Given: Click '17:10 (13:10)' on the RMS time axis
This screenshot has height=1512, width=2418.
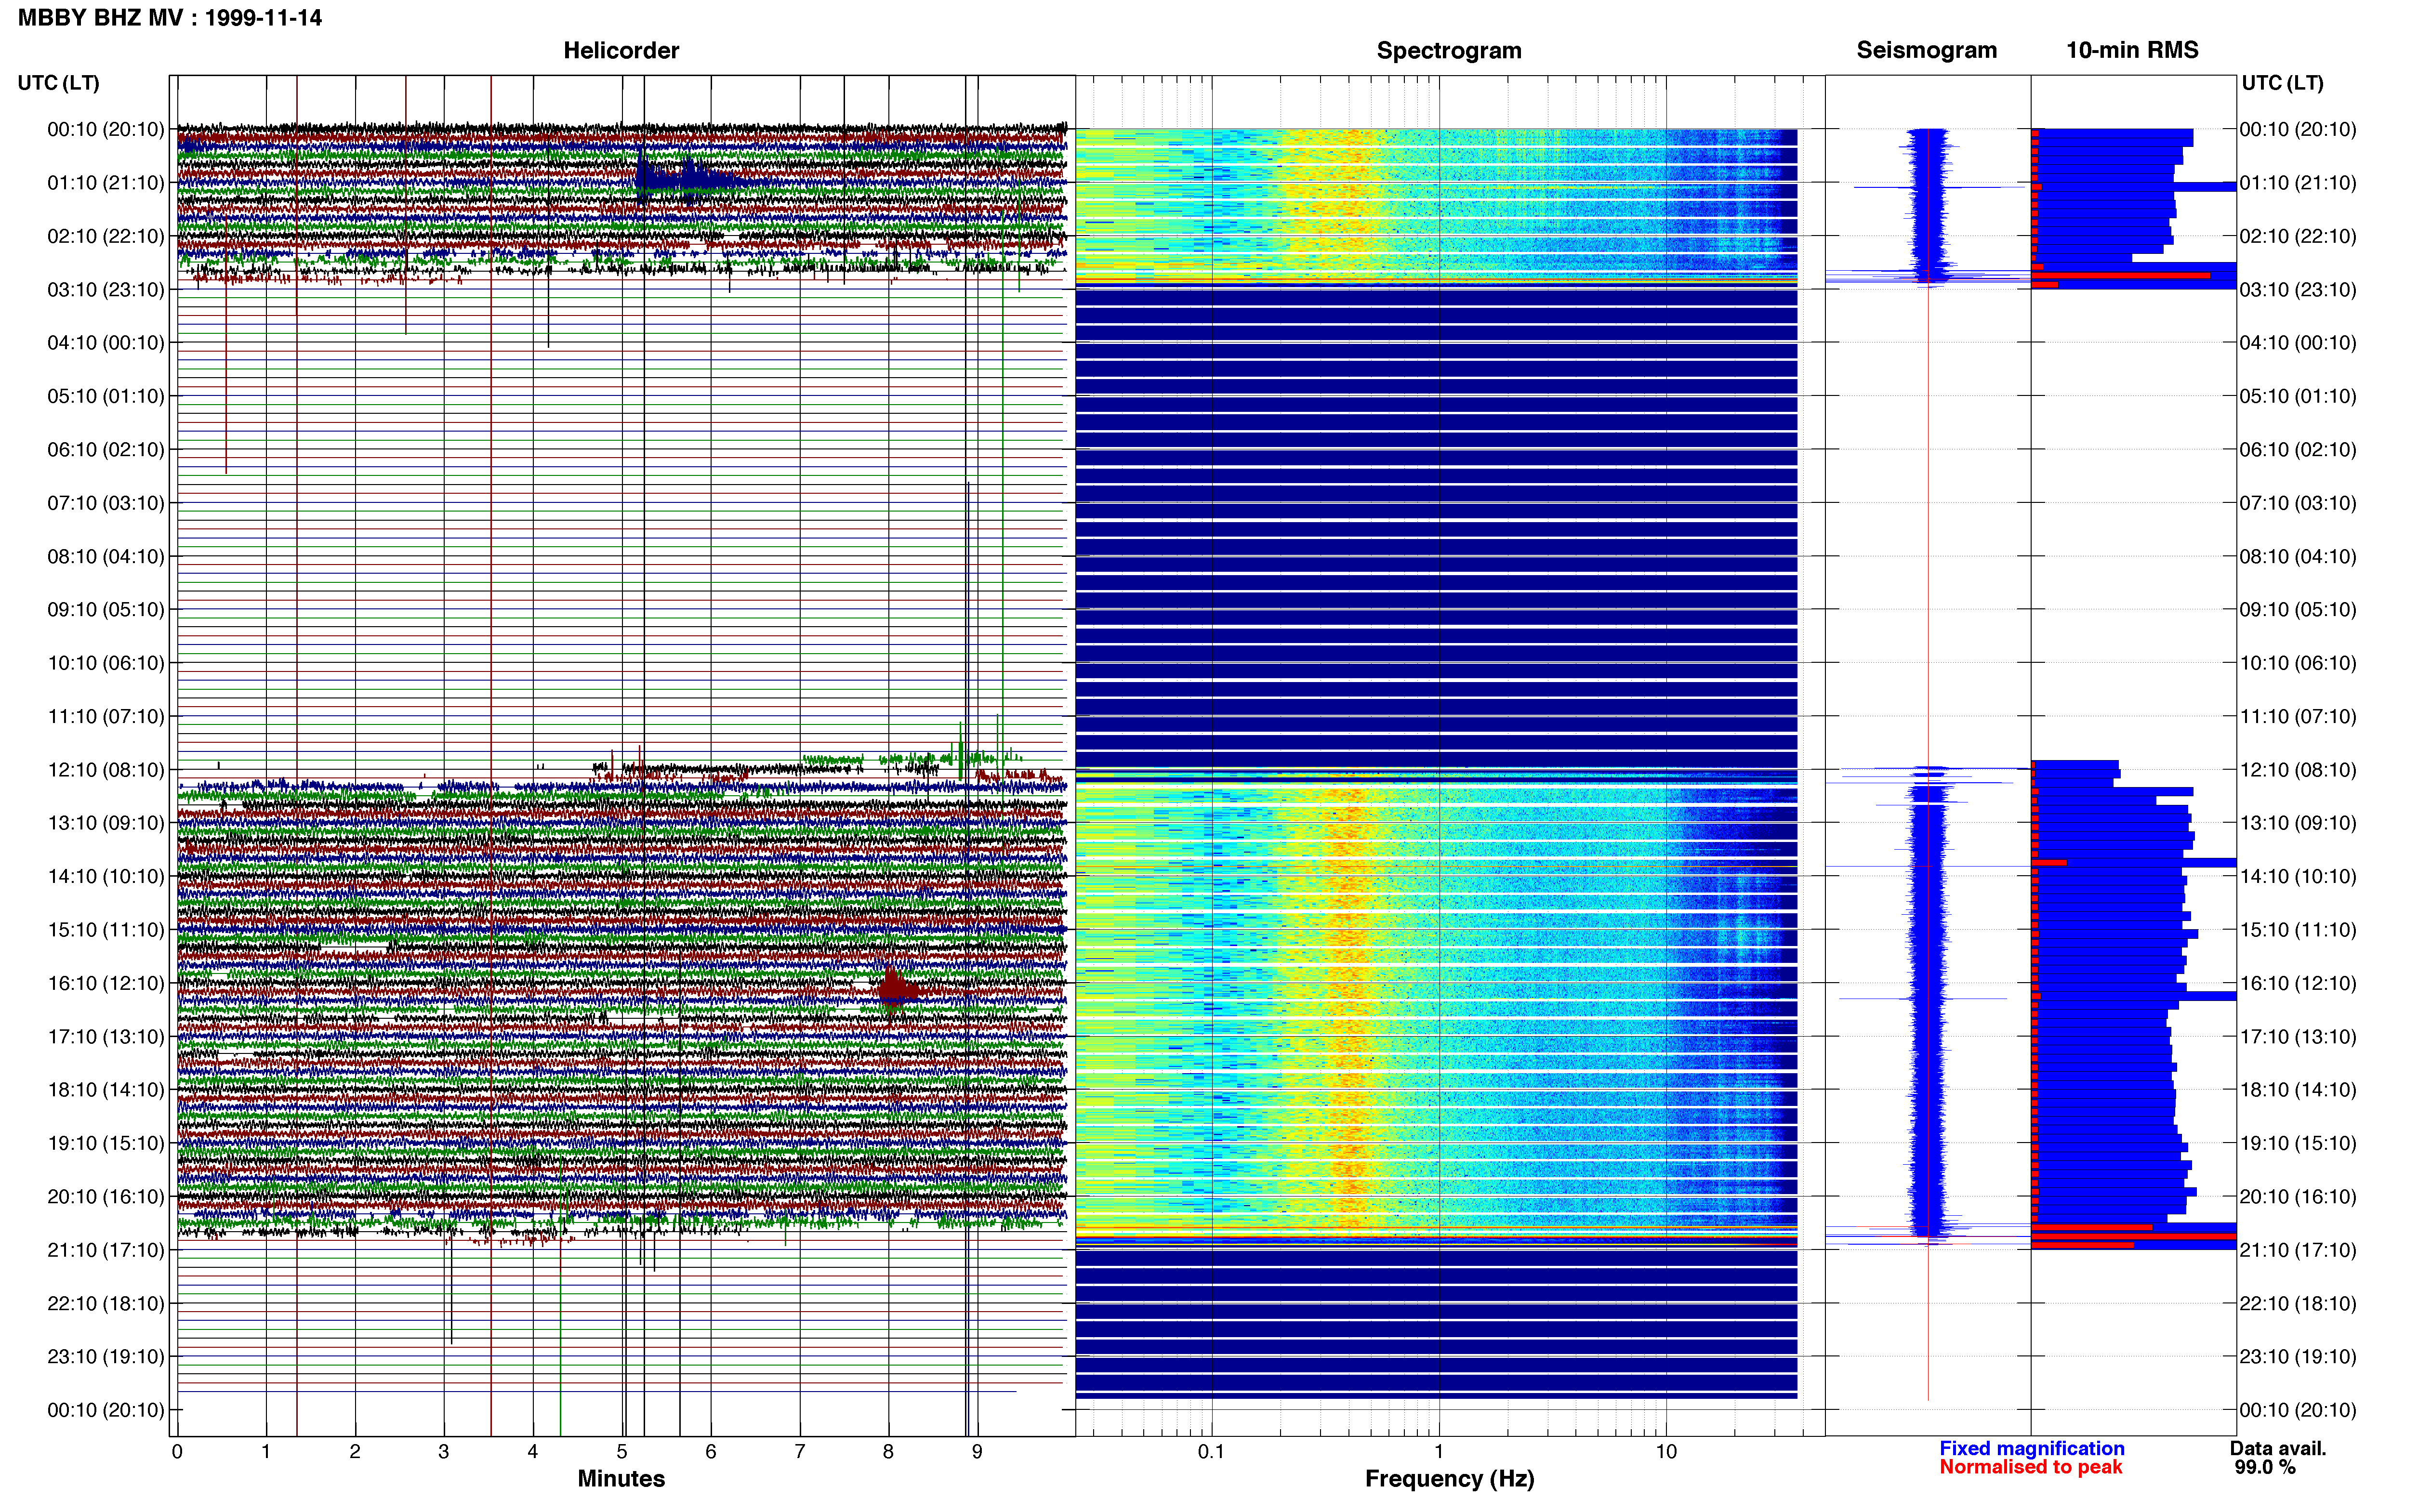Looking at the screenshot, I should [x=2298, y=1036].
